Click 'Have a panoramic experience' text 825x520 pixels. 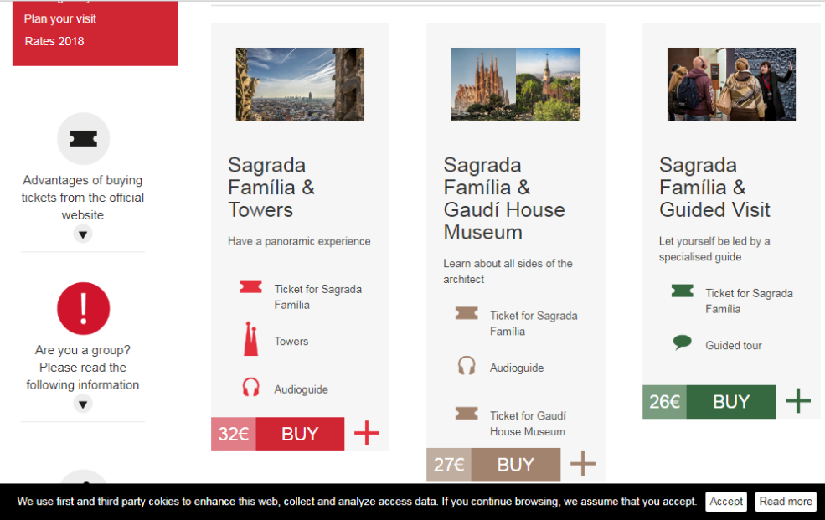pos(299,241)
